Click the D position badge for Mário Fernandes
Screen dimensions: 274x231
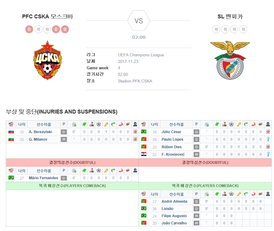[x=64, y=178]
